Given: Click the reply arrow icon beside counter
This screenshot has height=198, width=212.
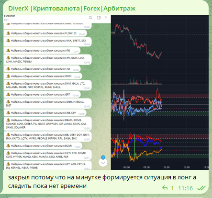Looking at the screenshot, I should (x=165, y=188).
